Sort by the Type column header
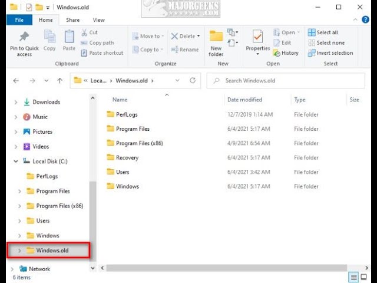 [x=300, y=100]
